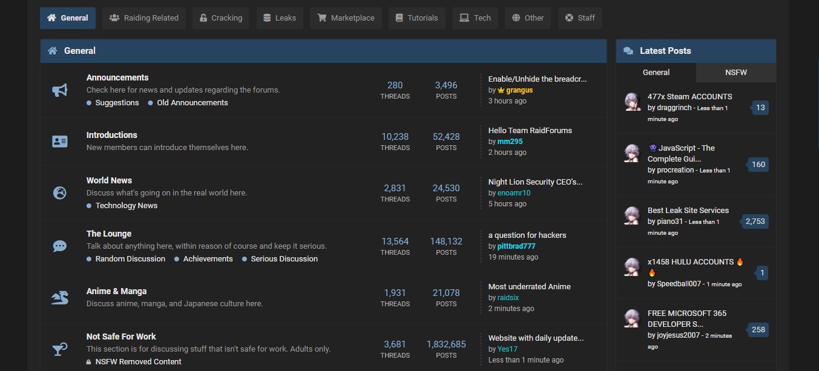This screenshot has height=371, width=819.
Task: Click the Anime & Manga swan icon
Action: click(59, 297)
